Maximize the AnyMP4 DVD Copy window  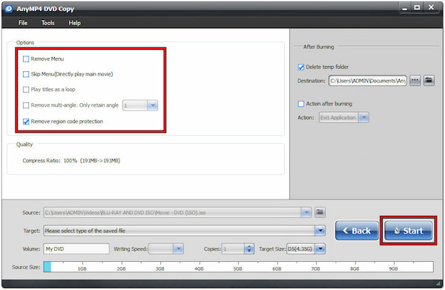point(417,7)
